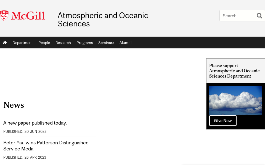The height and width of the screenshot is (165, 265).
Task: Click the clouds photo in the donation panel
Action: tap(235, 100)
